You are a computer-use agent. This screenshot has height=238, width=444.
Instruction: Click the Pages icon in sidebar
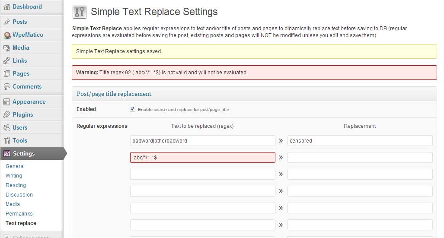click(6, 74)
